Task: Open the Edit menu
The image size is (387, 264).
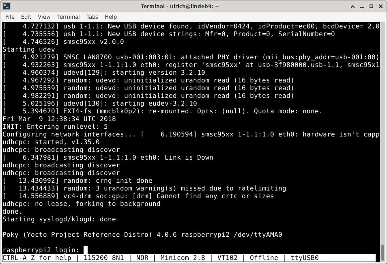Action: [26, 17]
